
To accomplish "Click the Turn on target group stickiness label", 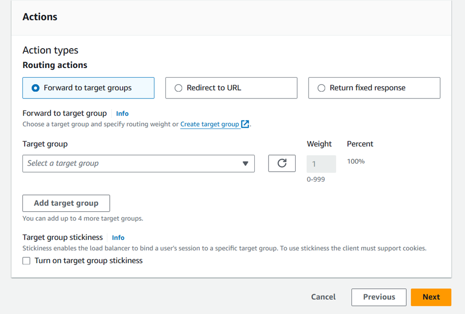I will [89, 261].
